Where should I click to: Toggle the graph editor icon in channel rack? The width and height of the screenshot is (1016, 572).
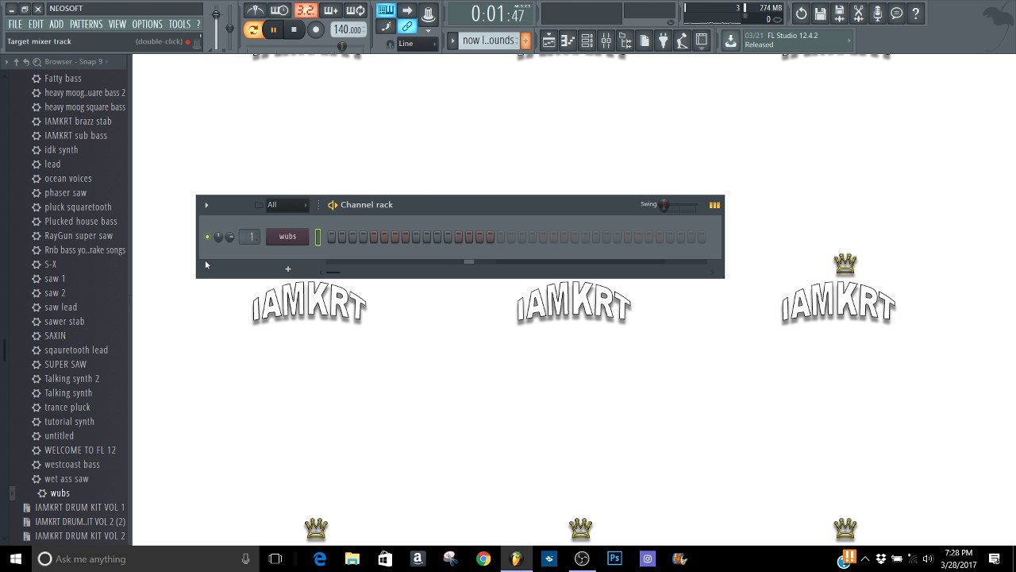tap(714, 205)
